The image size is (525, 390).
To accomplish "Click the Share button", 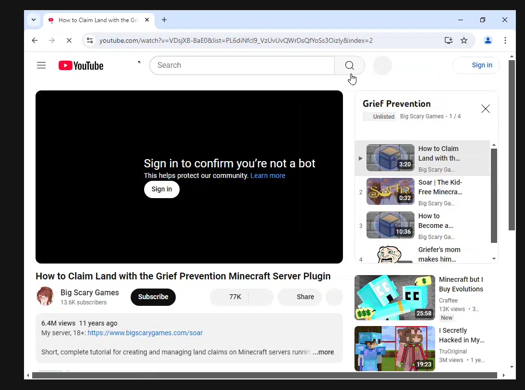I will [300, 297].
